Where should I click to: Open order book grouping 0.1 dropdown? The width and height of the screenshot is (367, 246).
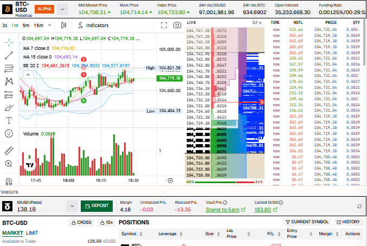coord(257,23)
